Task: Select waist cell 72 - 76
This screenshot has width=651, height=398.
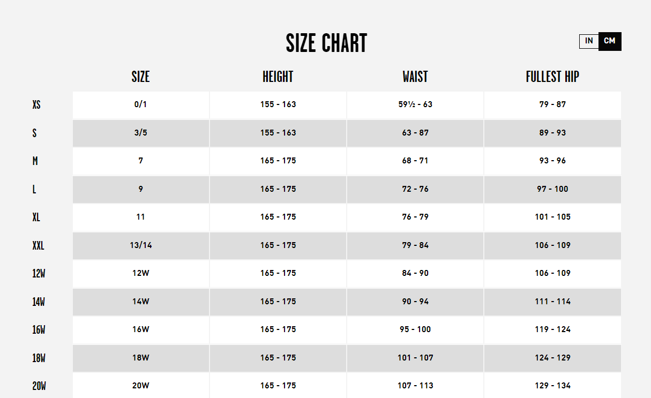Action: click(415, 189)
